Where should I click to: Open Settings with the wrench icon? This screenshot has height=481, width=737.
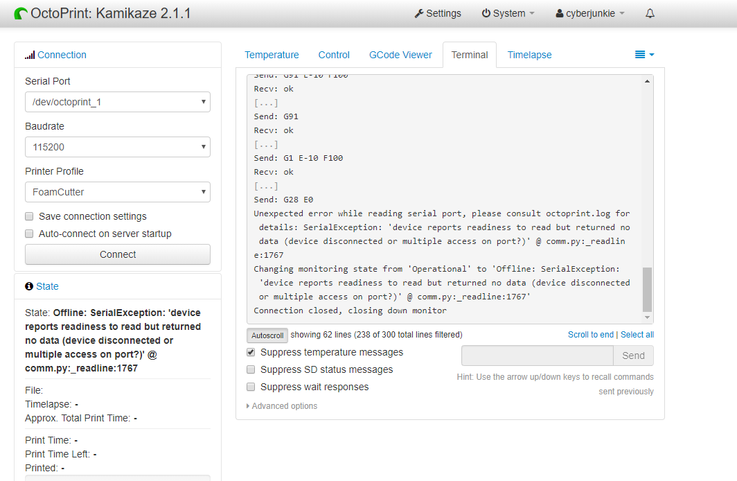[438, 14]
